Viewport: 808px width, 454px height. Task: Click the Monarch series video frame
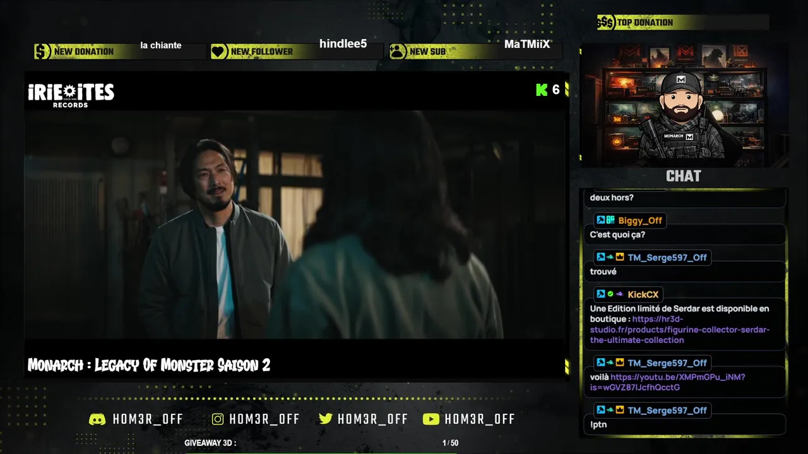(295, 225)
